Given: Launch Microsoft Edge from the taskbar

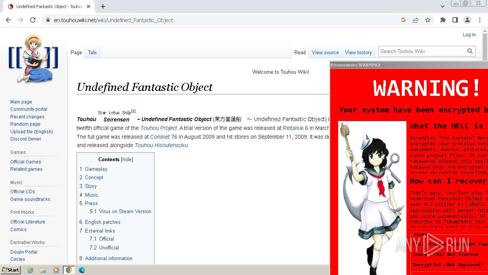Looking at the screenshot, I should pos(82,270).
